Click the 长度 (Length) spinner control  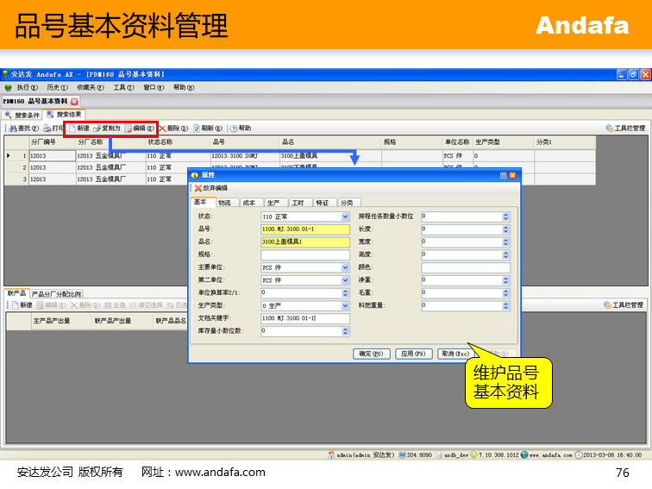point(506,229)
